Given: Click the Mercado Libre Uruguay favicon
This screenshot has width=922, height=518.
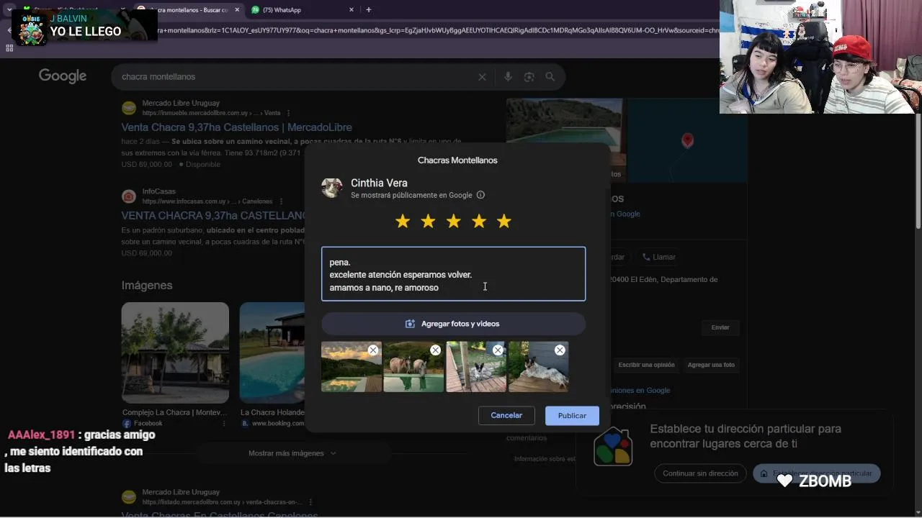Looking at the screenshot, I should point(129,108).
